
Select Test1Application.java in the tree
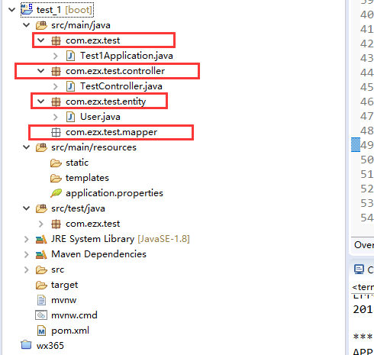click(127, 56)
